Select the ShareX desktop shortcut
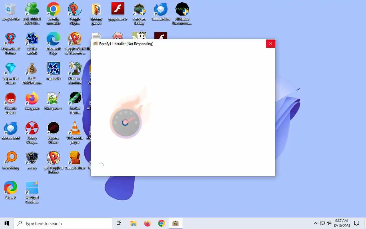The image size is (366, 229). click(x=11, y=190)
